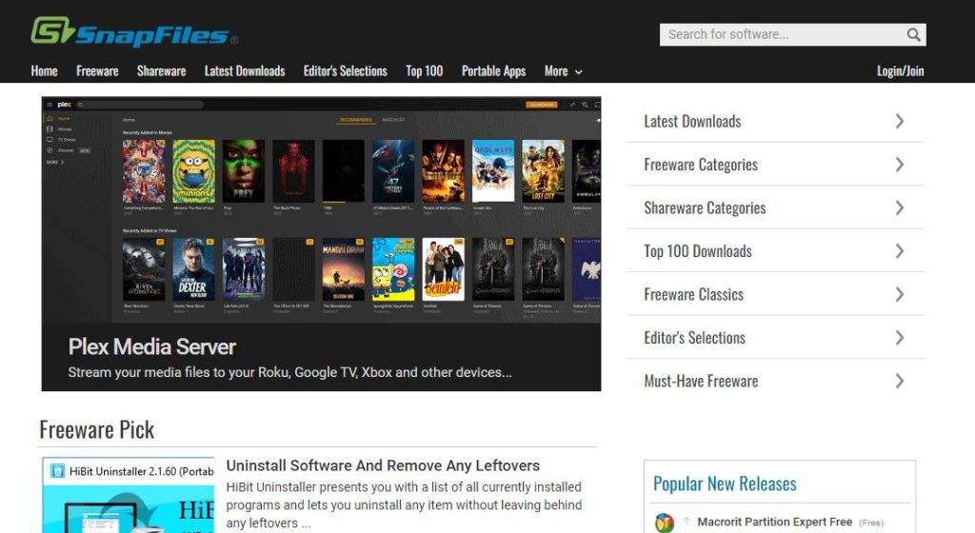The image size is (975, 533).
Task: Open the Home nav item
Action: click(44, 70)
